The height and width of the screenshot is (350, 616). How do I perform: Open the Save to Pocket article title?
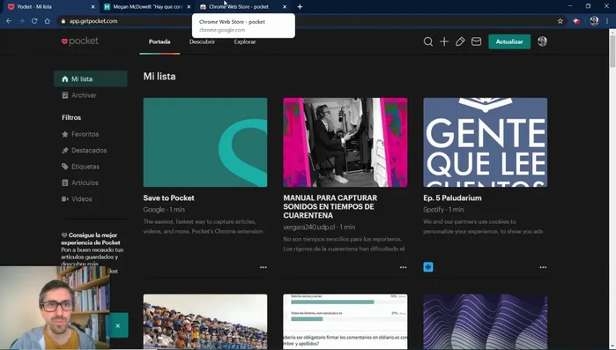(168, 198)
